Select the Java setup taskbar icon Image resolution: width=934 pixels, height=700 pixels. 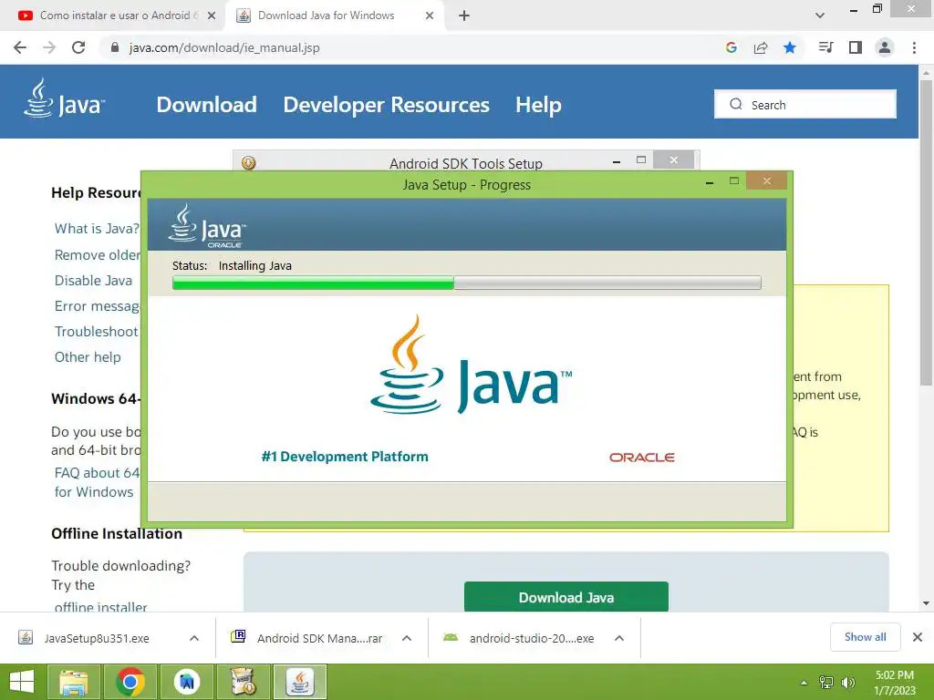pos(300,682)
